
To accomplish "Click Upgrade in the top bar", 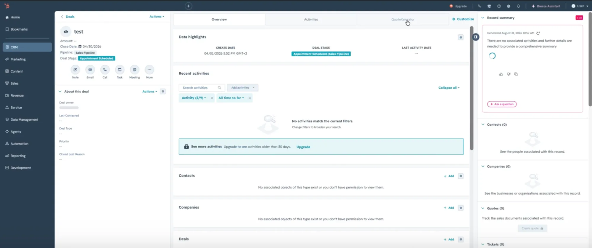I will (458, 6).
